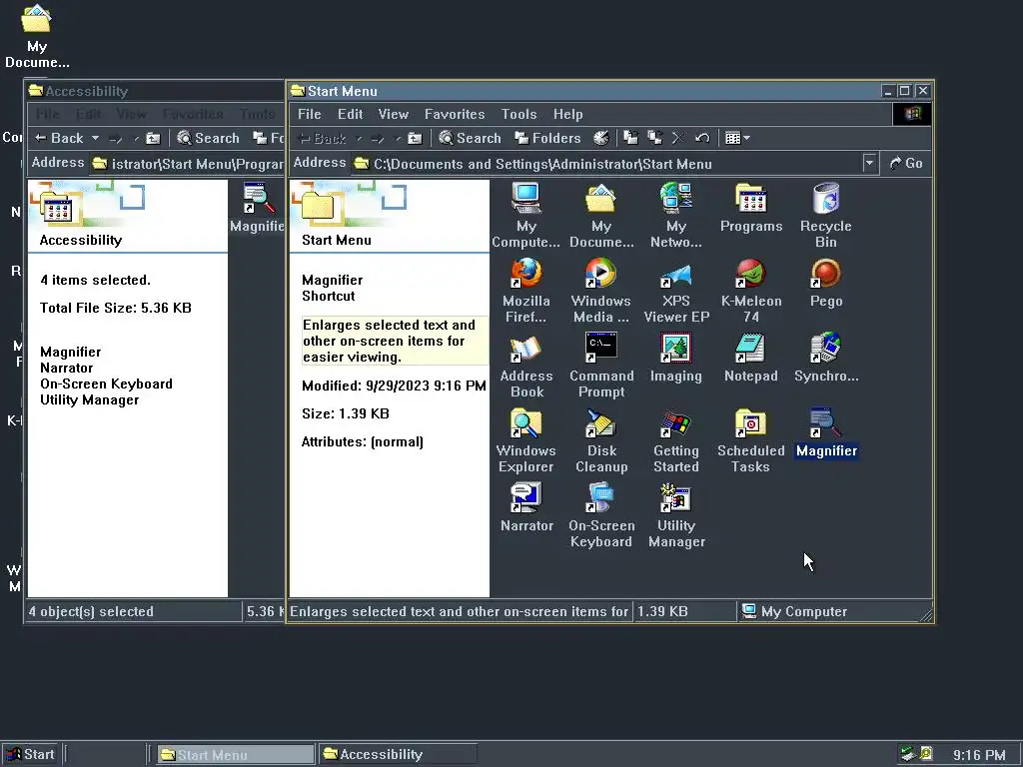Select Magnifier icon in Accessibility window

coord(259,208)
